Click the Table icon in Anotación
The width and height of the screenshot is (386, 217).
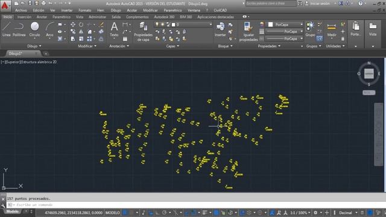click(x=125, y=39)
